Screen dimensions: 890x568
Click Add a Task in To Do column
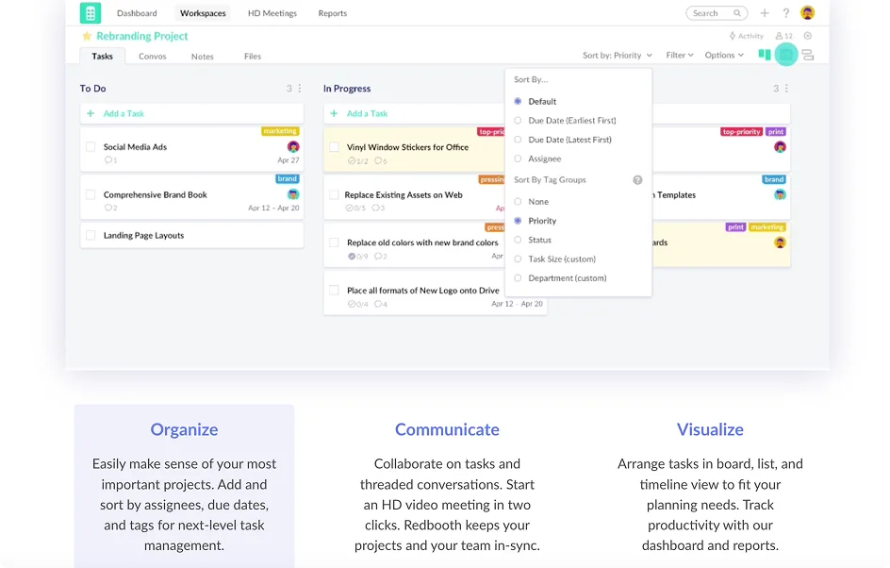click(123, 113)
